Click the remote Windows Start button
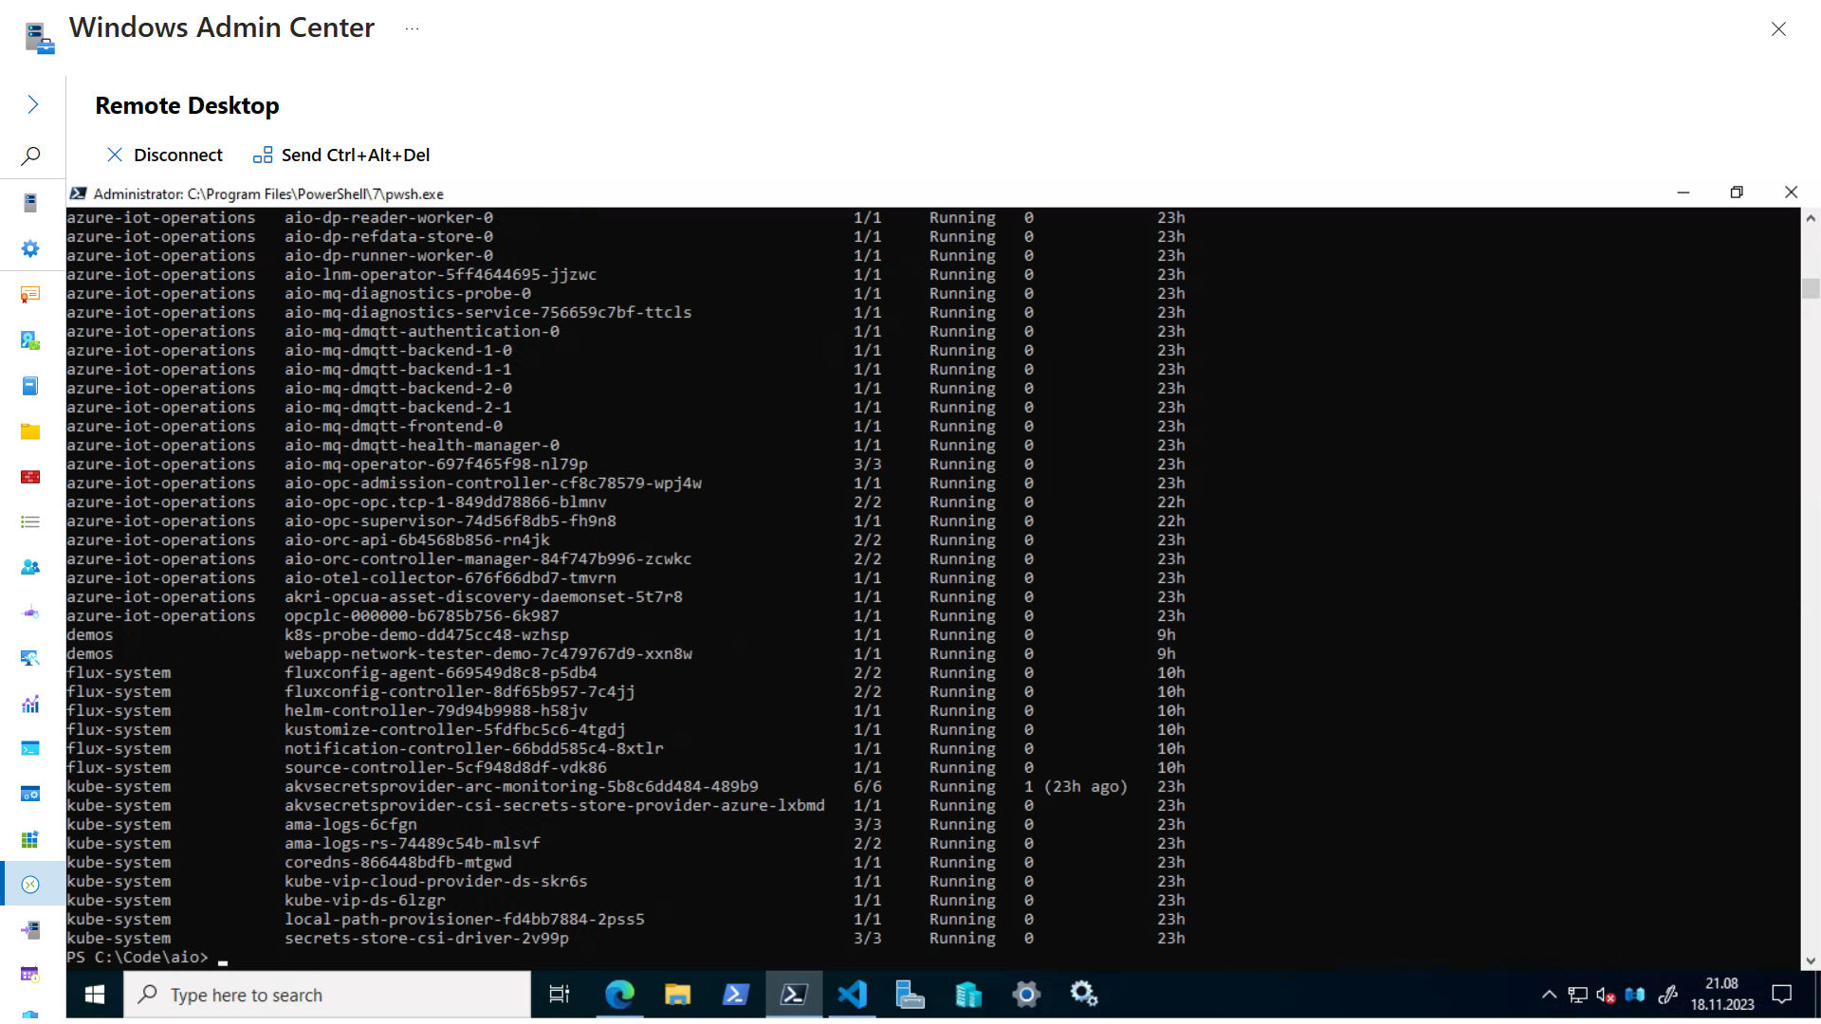Screen dimensions: 1821x1024 [x=94, y=995]
